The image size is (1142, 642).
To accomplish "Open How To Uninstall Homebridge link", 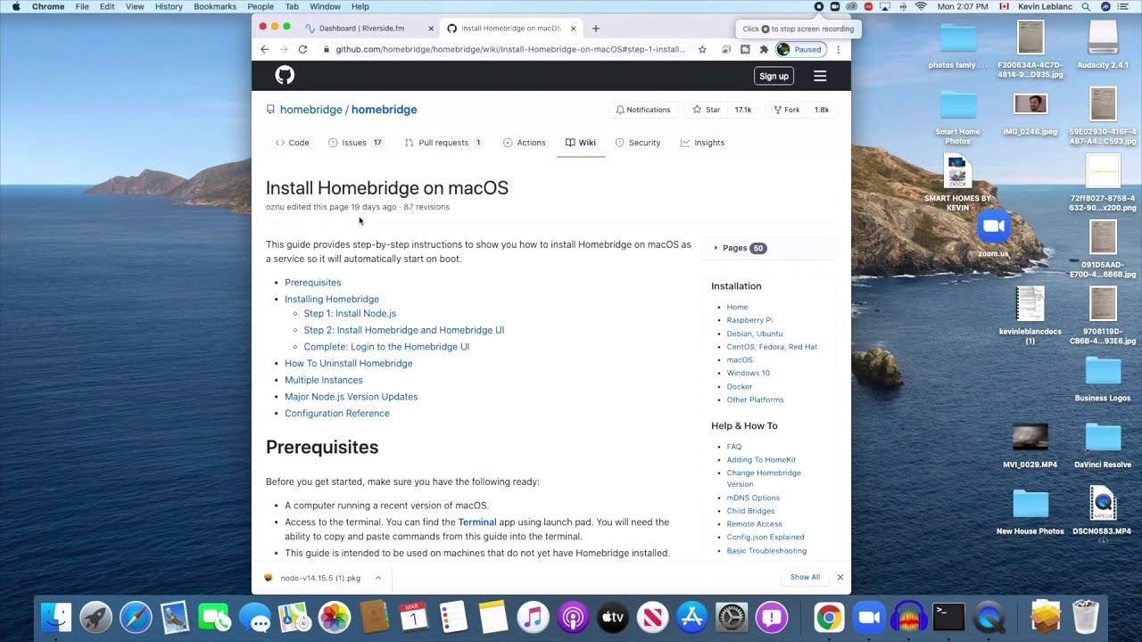I will tap(349, 364).
